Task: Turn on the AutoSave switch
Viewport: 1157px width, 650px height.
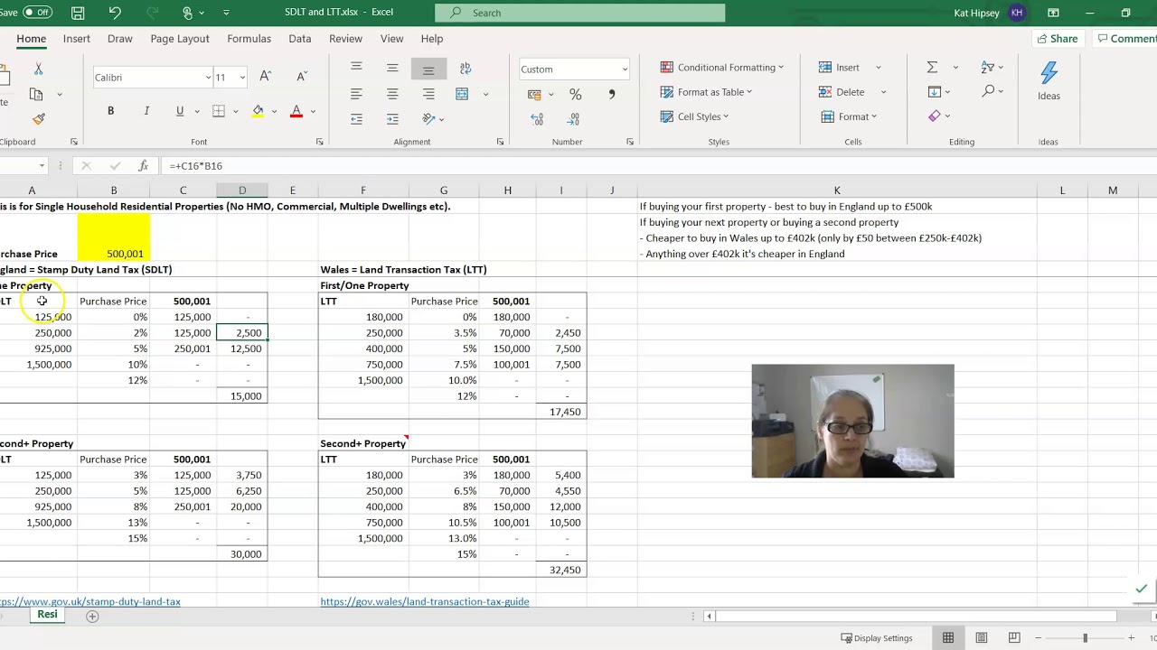Action: point(37,13)
